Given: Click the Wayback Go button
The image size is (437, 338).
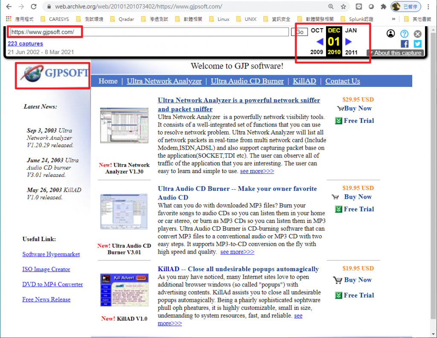Looking at the screenshot, I should click(299, 32).
